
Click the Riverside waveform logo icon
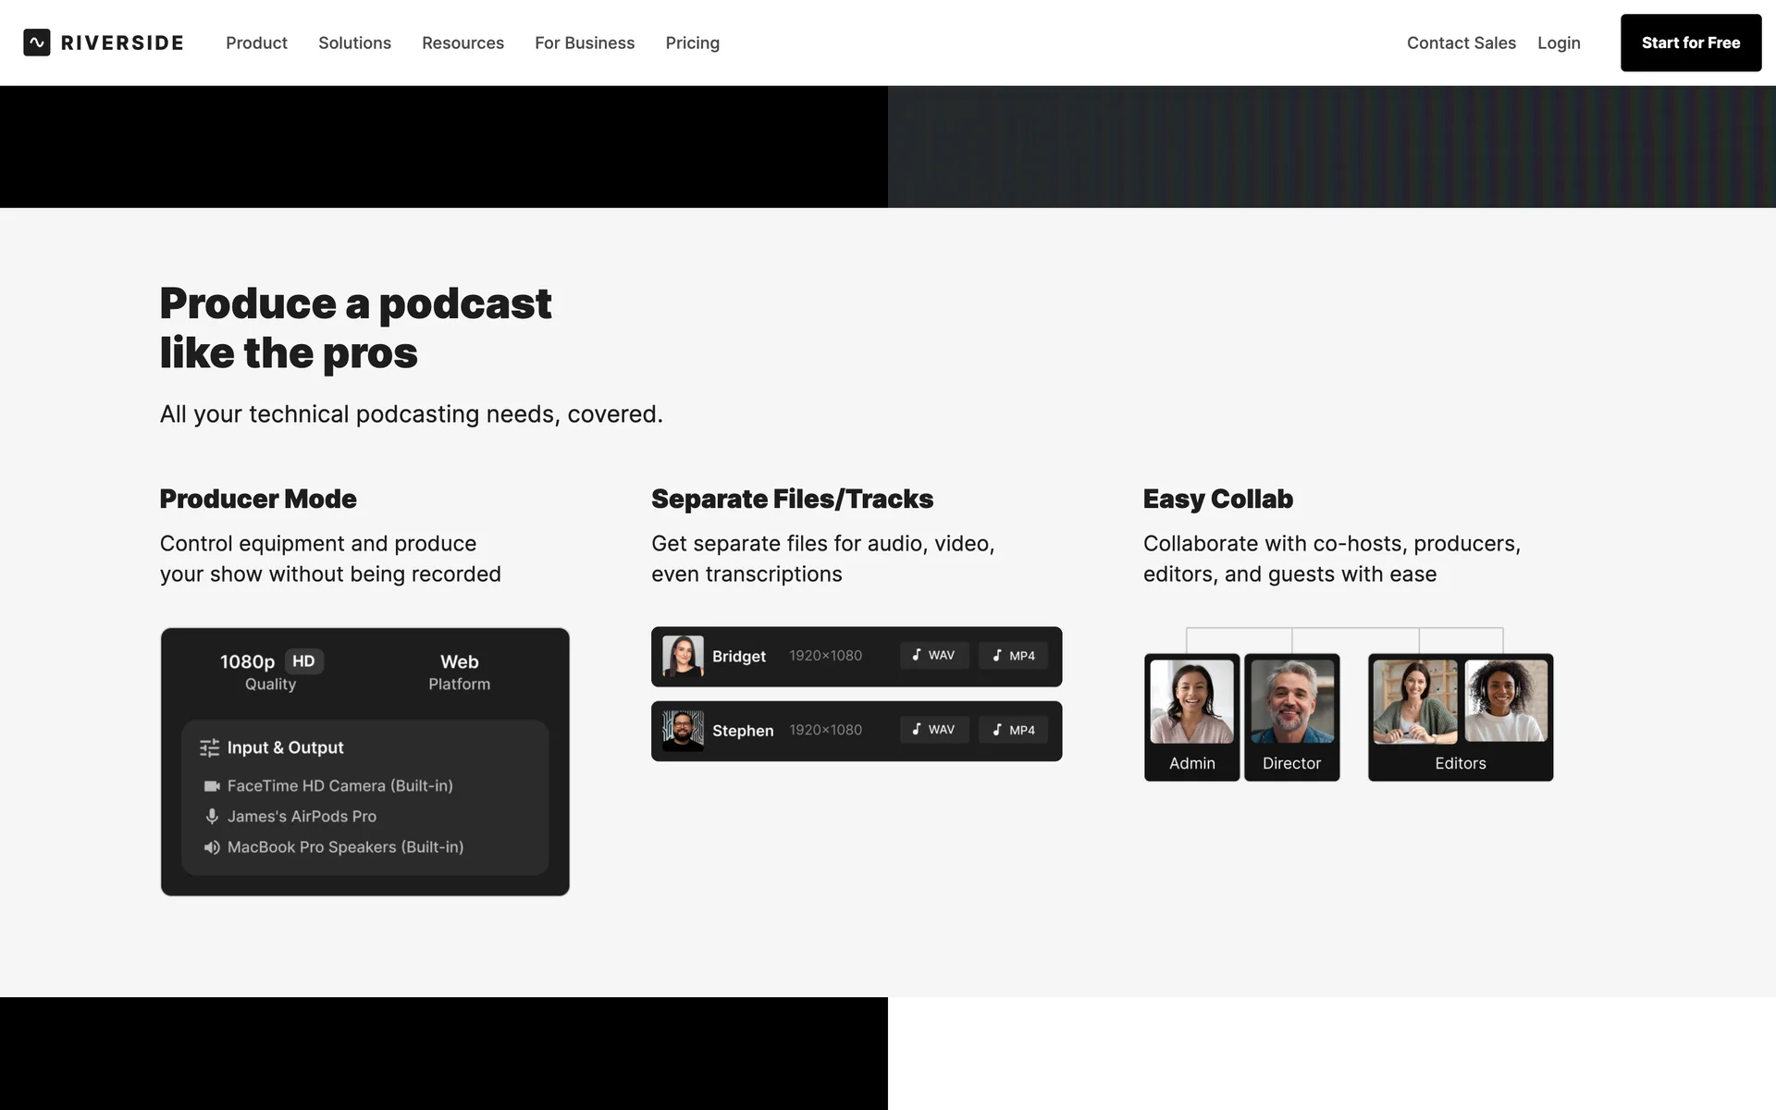(37, 43)
